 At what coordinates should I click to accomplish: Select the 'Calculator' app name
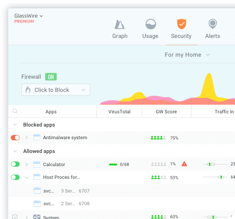click(x=54, y=165)
